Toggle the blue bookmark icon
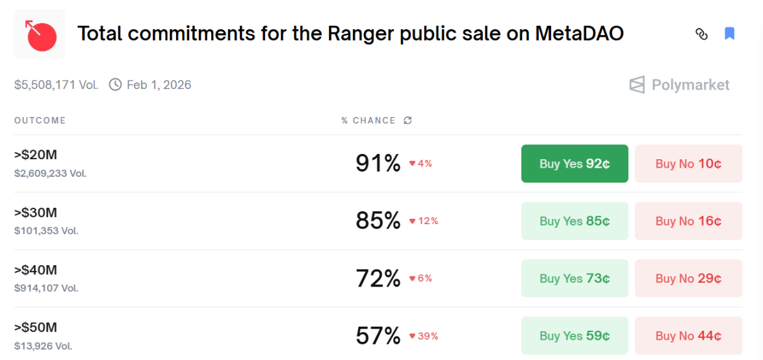Viewport: 763px width, 360px height. (x=729, y=34)
